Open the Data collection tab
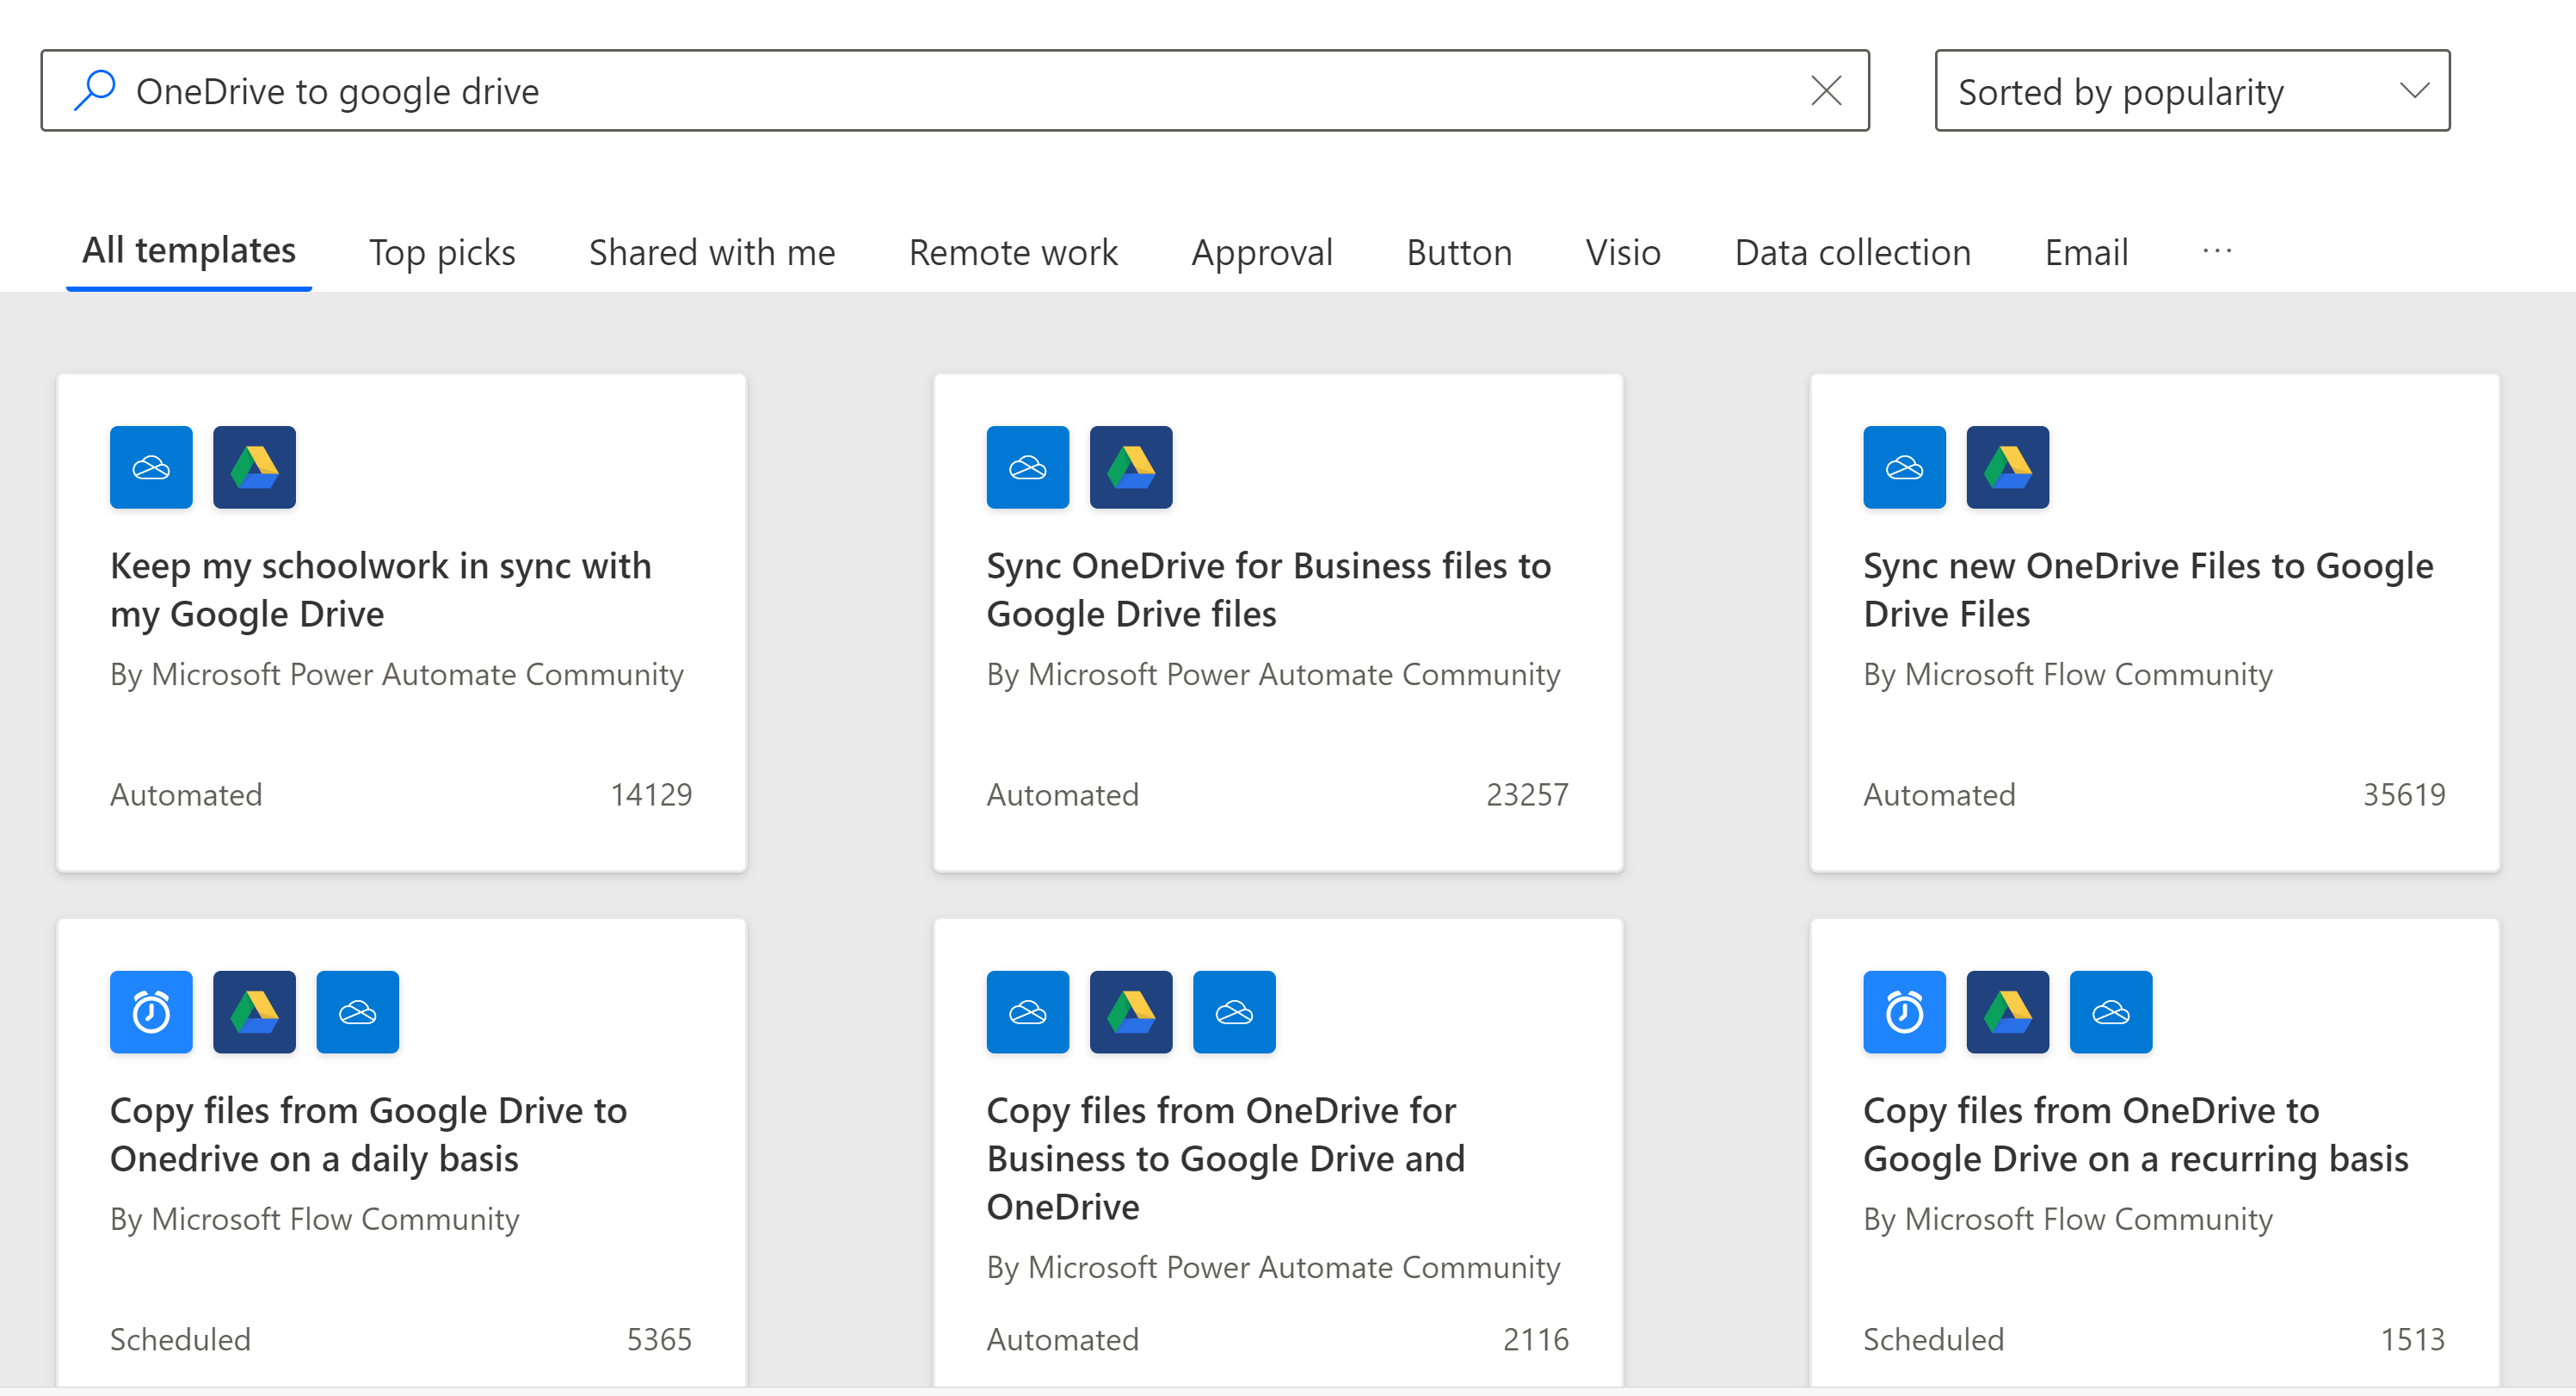The width and height of the screenshot is (2576, 1396). click(x=1852, y=252)
